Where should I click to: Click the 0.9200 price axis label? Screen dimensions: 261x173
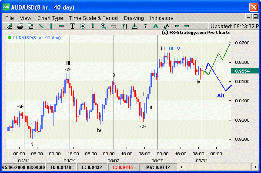(x=242, y=139)
